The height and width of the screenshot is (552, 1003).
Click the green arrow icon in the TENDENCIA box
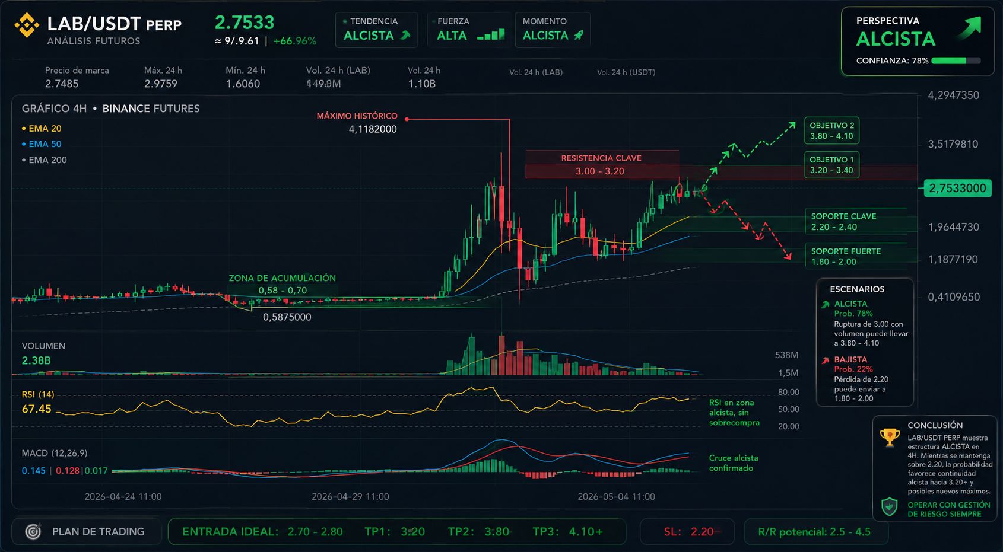click(x=405, y=36)
